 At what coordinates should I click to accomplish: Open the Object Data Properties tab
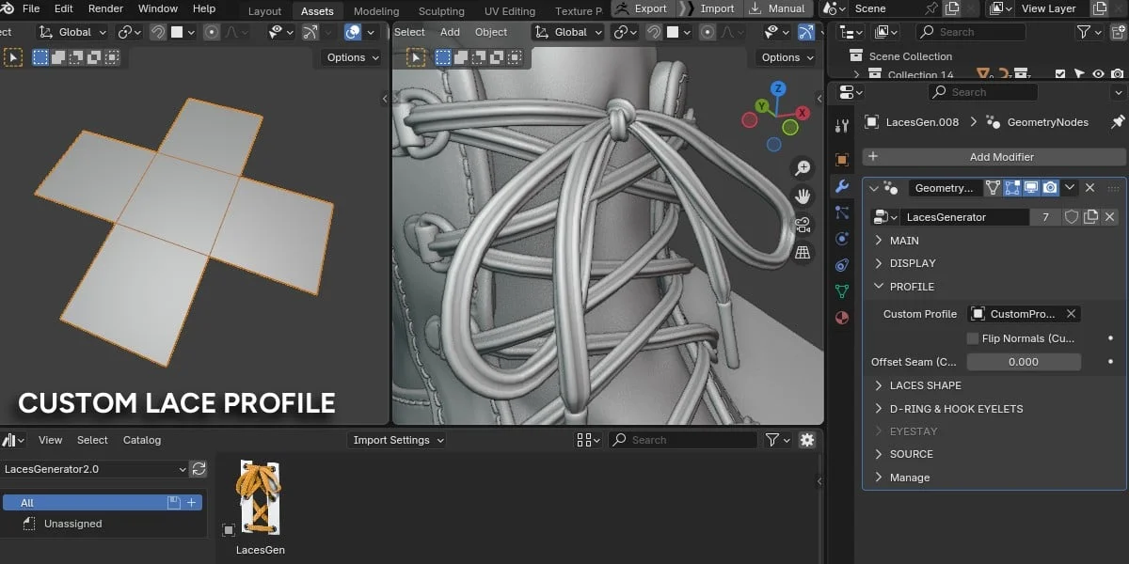842,290
